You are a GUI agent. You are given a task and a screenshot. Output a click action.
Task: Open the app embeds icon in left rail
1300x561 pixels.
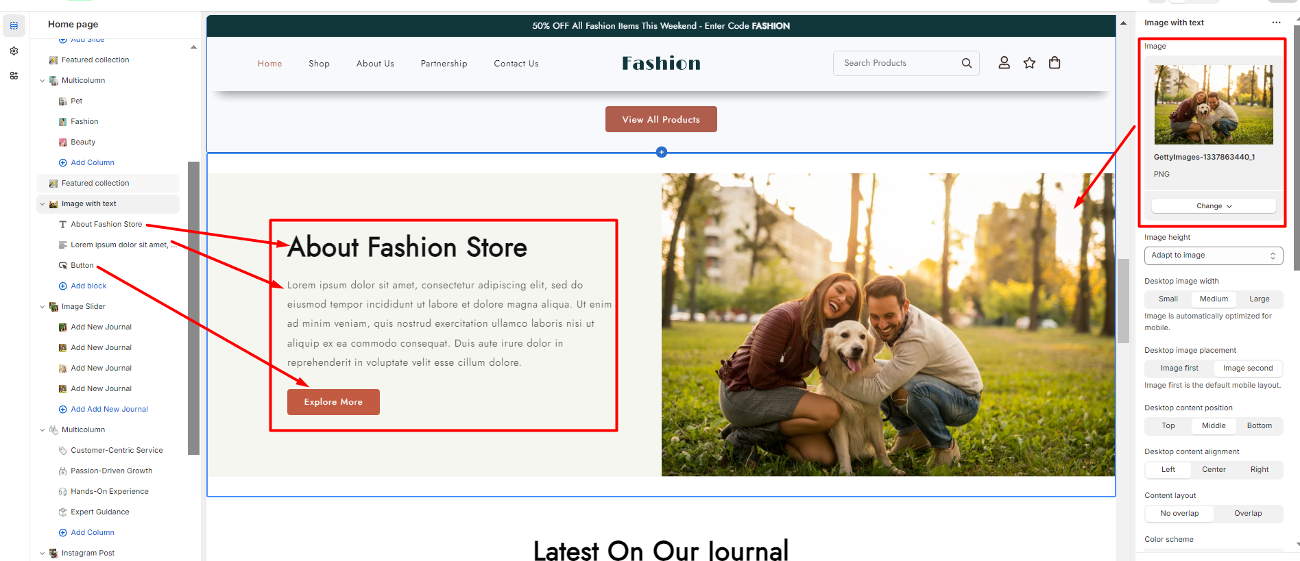pyautogui.click(x=14, y=75)
